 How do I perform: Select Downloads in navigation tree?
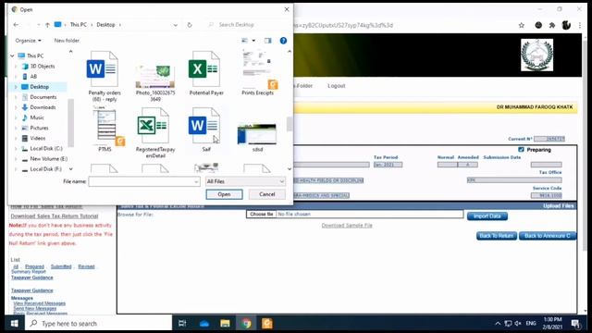39,107
